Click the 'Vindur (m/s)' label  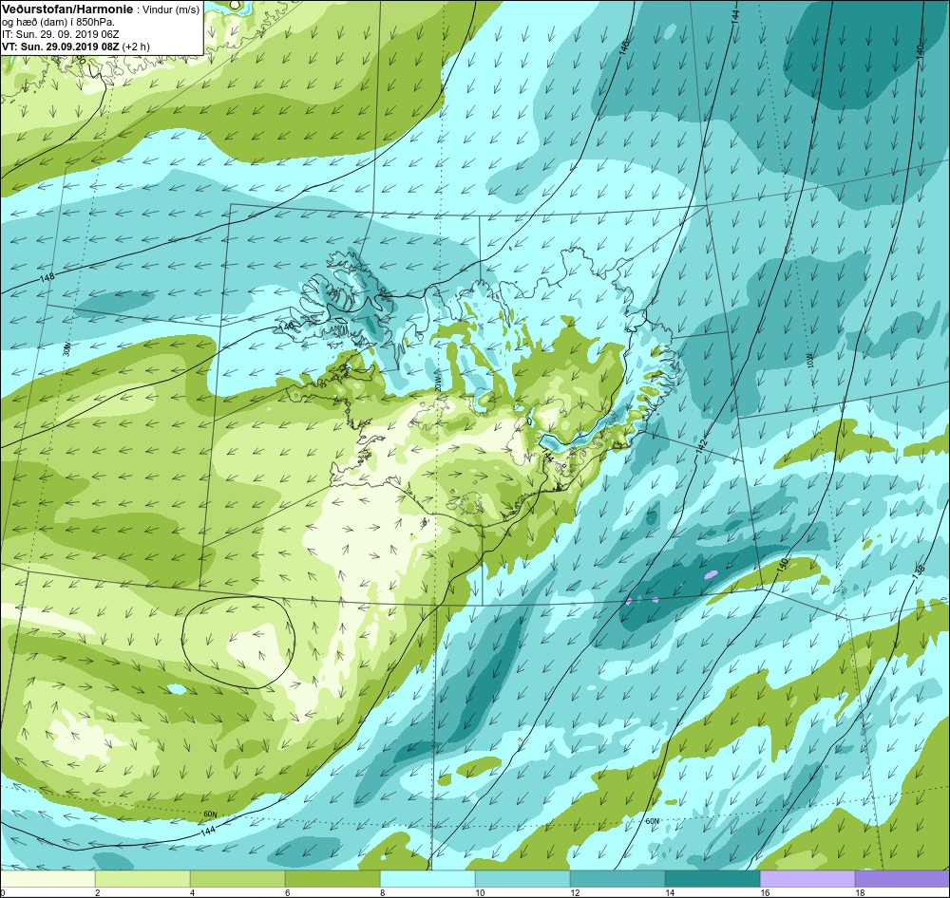pyautogui.click(x=170, y=10)
